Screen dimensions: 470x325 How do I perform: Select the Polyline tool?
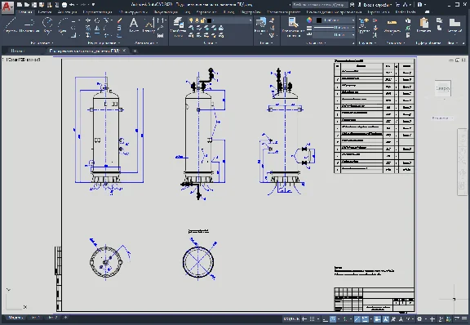pyautogui.click(x=29, y=25)
